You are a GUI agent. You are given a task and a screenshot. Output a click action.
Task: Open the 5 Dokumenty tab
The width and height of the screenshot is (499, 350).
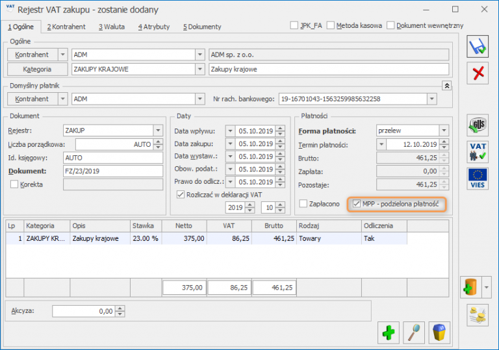202,27
